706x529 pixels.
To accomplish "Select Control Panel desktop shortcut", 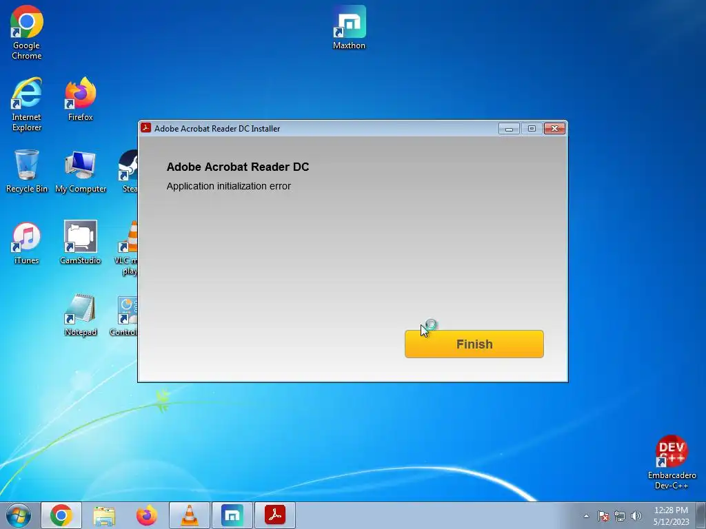I will coord(124,317).
